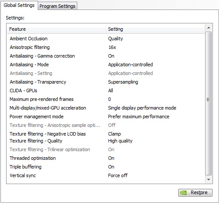The image size is (219, 204).
Task: Open Prefer maximum performance value
Action: (139, 117)
